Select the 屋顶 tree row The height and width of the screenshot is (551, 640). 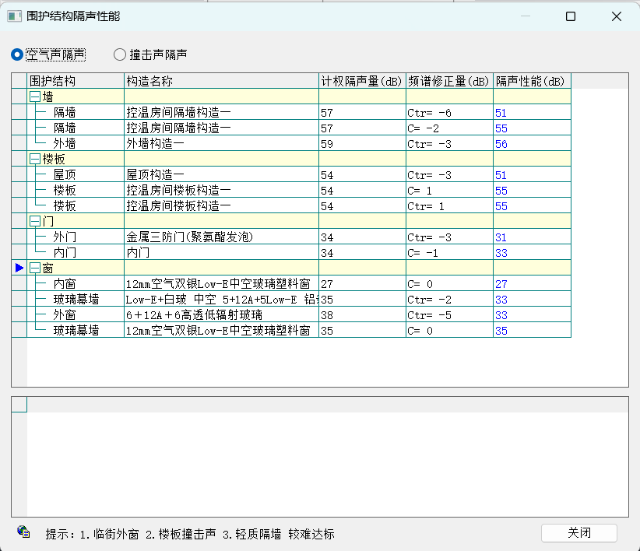tap(65, 175)
